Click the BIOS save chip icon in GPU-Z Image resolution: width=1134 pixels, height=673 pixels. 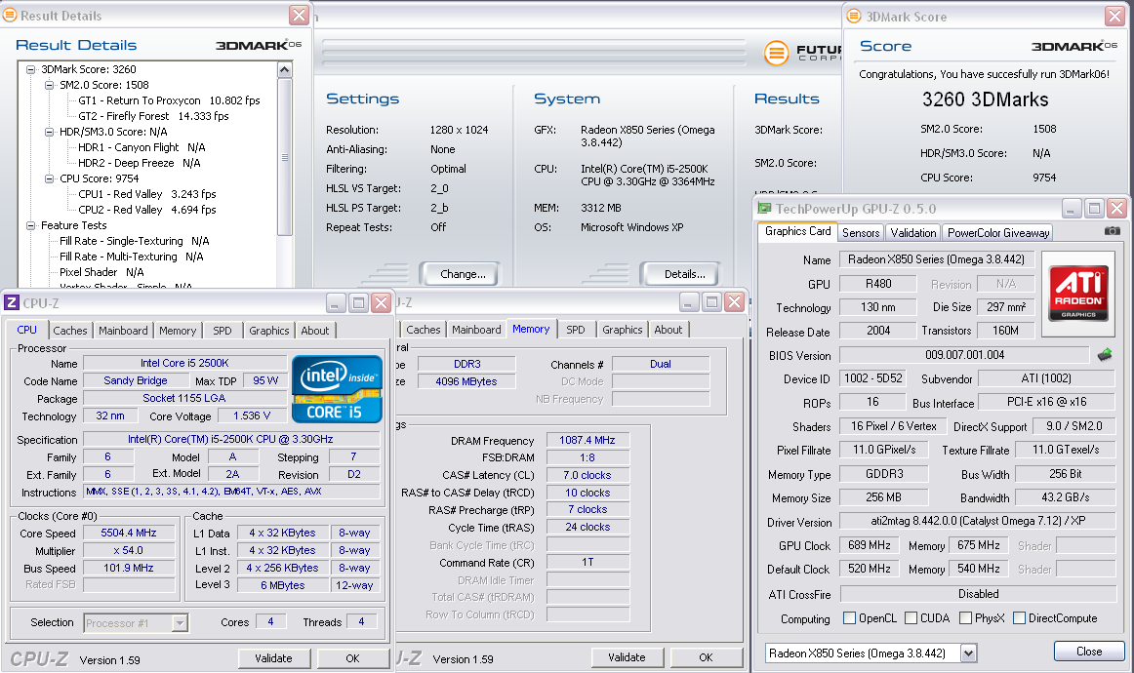1105,354
